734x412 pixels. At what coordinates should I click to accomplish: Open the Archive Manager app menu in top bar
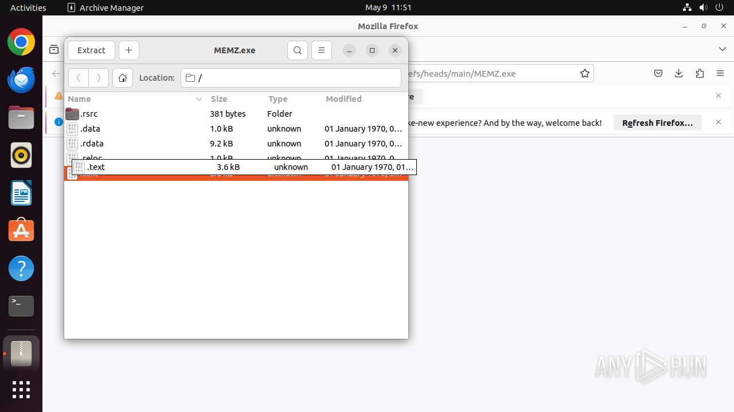tap(106, 7)
